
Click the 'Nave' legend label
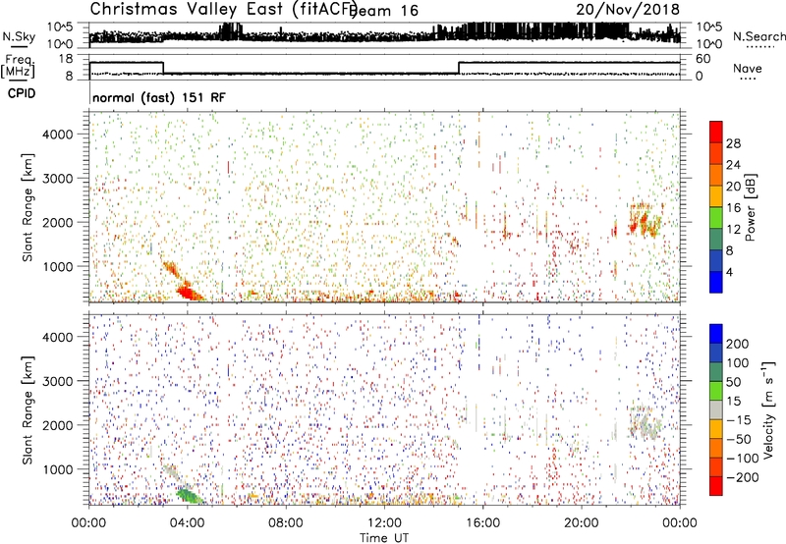point(748,69)
